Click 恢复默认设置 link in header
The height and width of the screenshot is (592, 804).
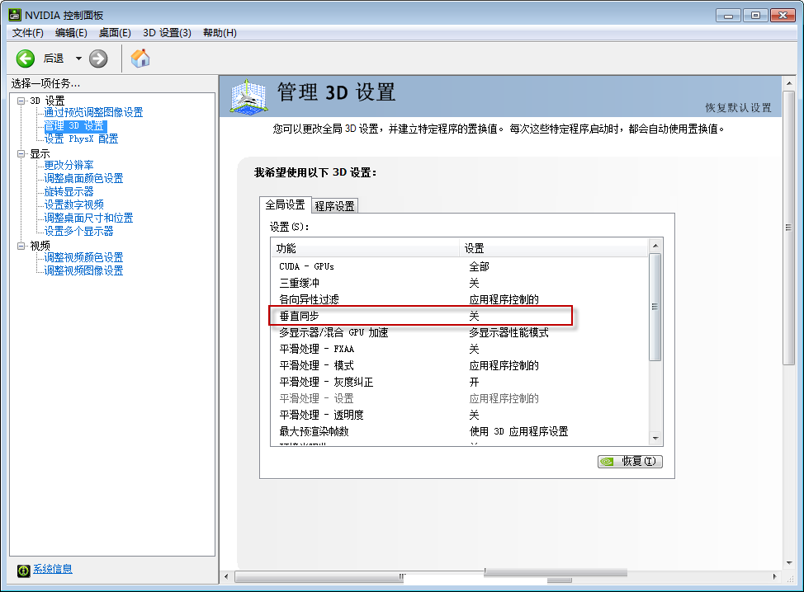click(738, 107)
